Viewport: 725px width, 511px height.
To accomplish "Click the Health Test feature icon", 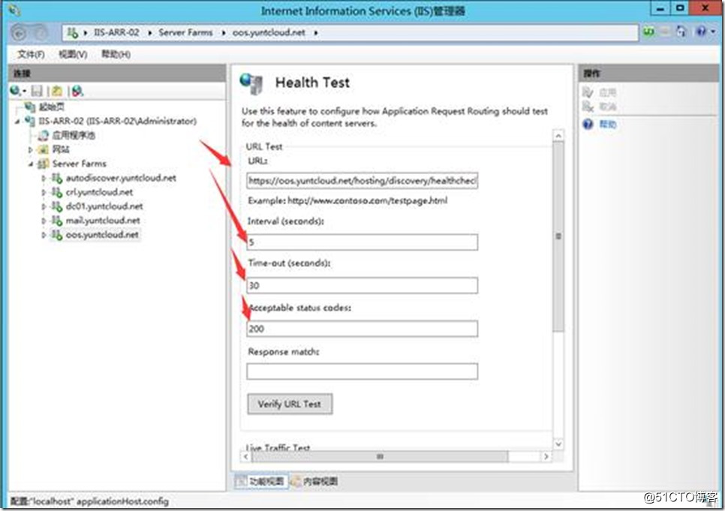I will (x=251, y=84).
